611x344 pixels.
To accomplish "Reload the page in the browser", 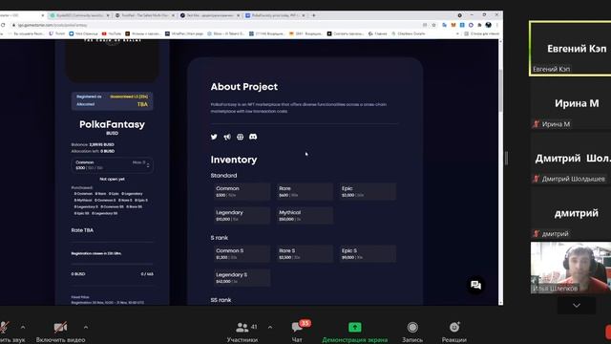I will (x=3, y=25).
